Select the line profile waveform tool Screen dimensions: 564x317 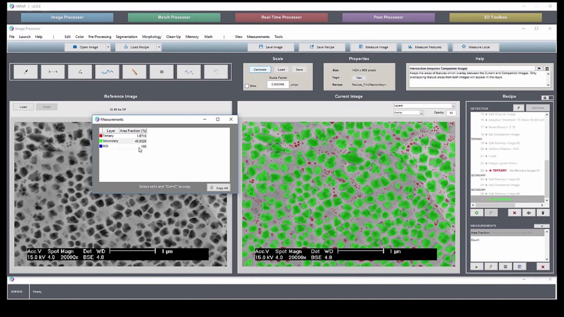click(107, 72)
